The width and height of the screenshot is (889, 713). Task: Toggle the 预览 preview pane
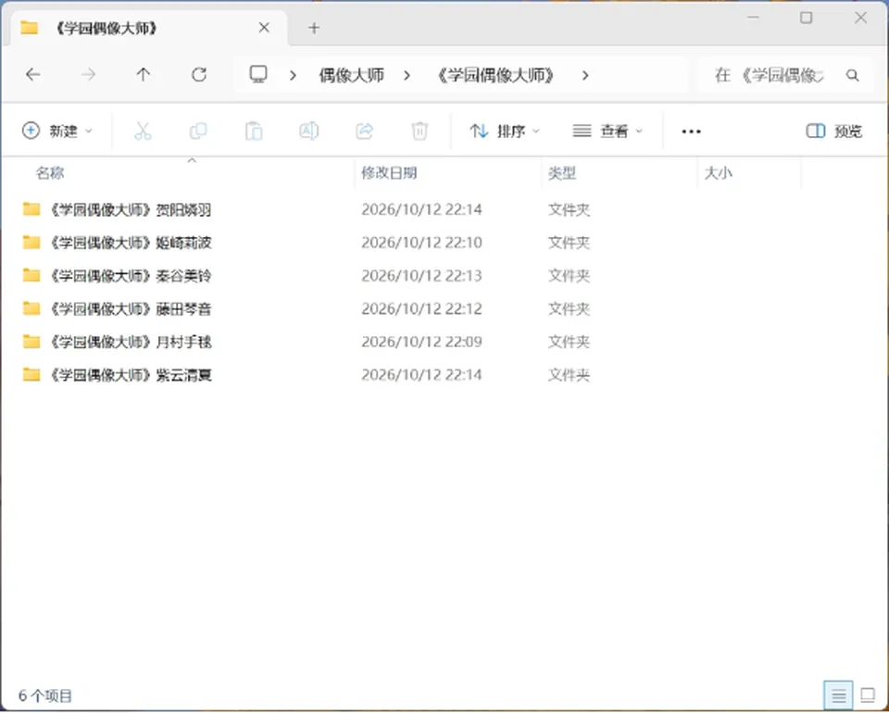click(x=834, y=131)
